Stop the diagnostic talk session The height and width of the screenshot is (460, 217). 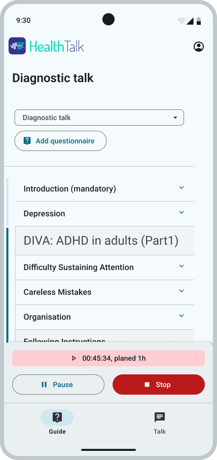click(x=159, y=385)
